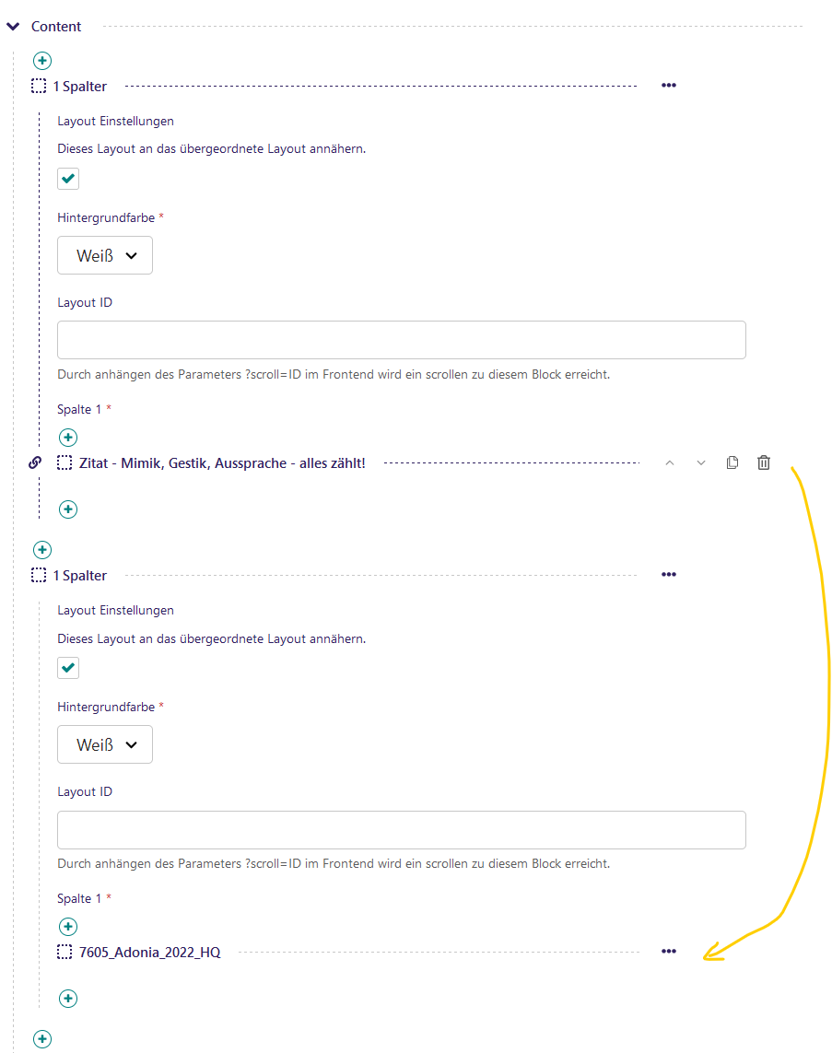Move Zitat block up
Viewport: 832px width, 1053px height.
[x=670, y=462]
